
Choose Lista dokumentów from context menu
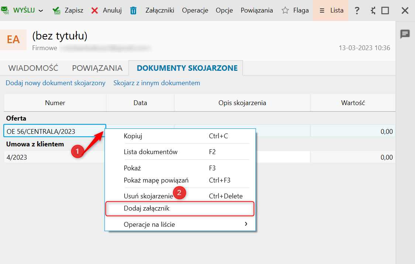click(180, 152)
